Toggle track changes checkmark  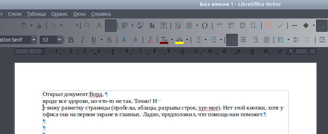280,25
